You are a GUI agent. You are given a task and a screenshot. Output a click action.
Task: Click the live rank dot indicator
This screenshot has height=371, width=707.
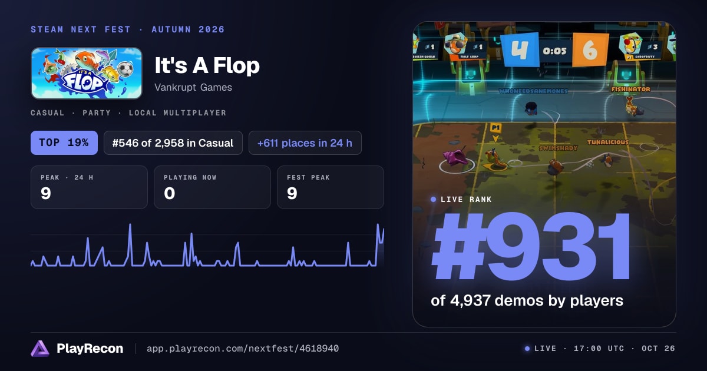434,200
